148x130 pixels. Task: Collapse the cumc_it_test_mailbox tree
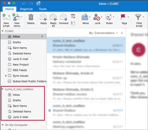(3, 89)
